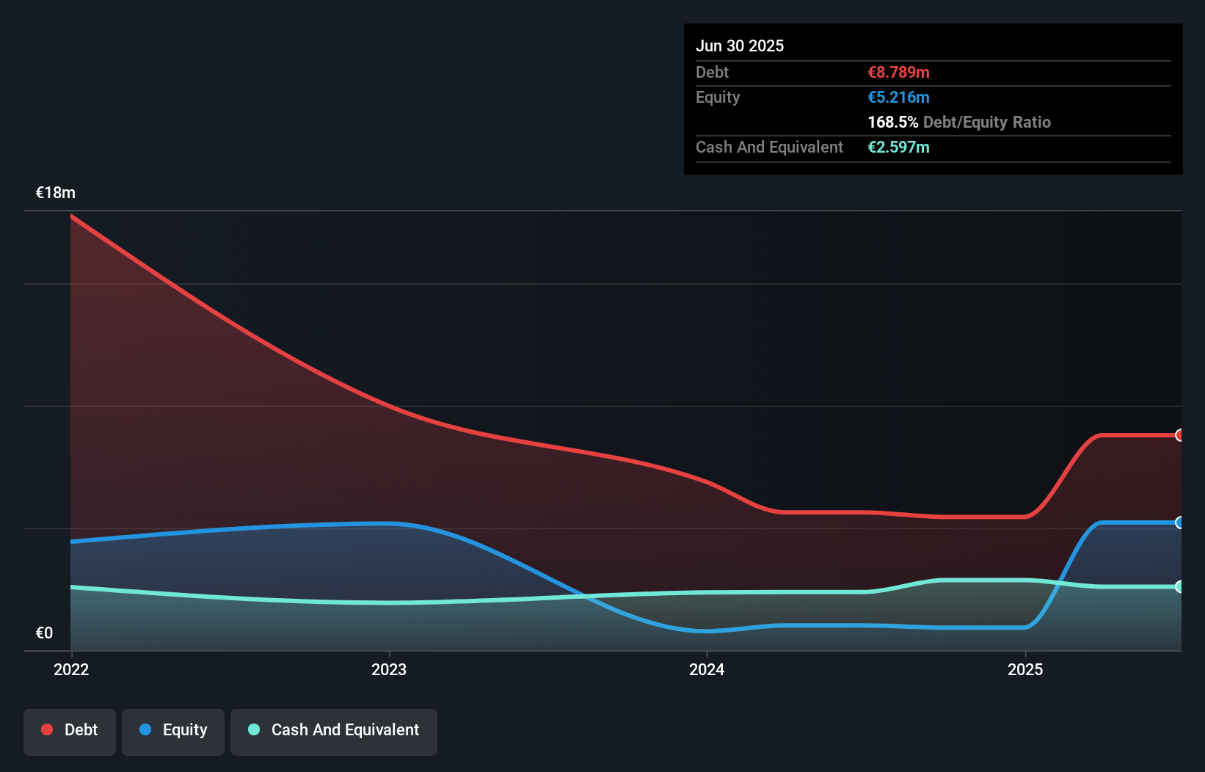Toggle the Equity series visibility

(172, 731)
